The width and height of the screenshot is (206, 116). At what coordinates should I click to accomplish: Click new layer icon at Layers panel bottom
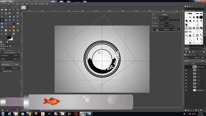(186, 110)
